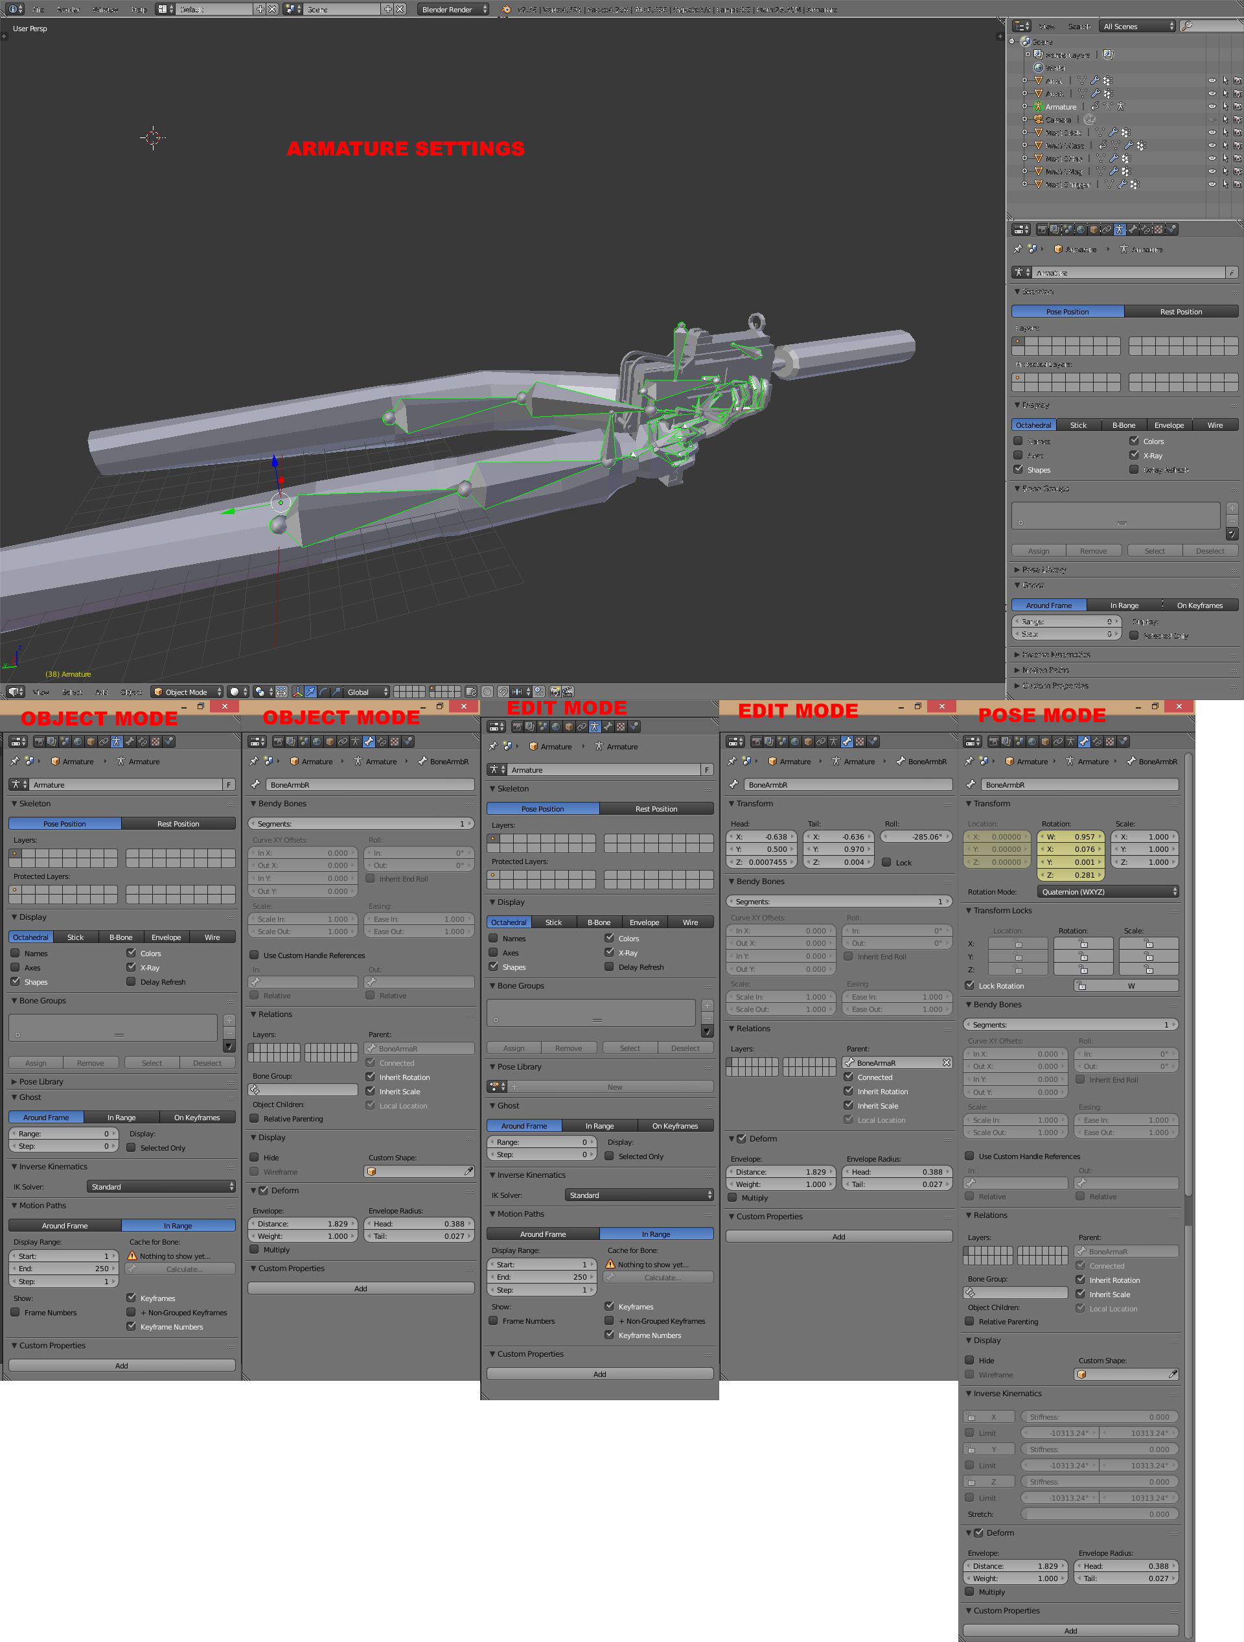Hide the Camera object with its eye toggle
The image size is (1244, 1642).
pos(1214,119)
